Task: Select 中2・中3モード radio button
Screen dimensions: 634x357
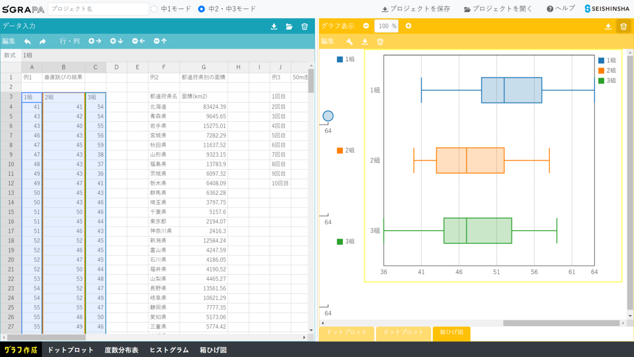Action: point(201,9)
